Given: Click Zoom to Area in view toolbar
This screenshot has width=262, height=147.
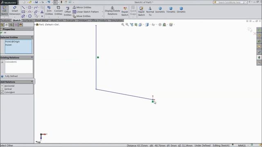Looking at the screenshot, I should pyautogui.click(x=127, y=24).
